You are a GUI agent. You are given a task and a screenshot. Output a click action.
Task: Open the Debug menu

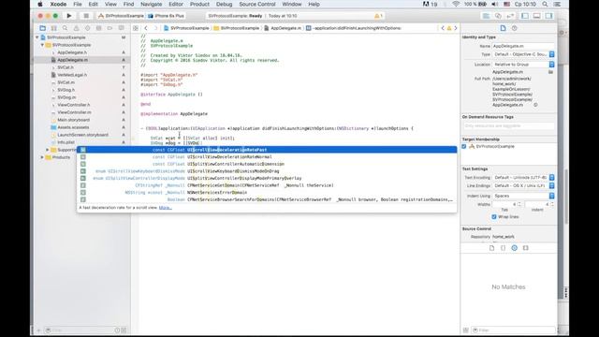(x=224, y=4)
